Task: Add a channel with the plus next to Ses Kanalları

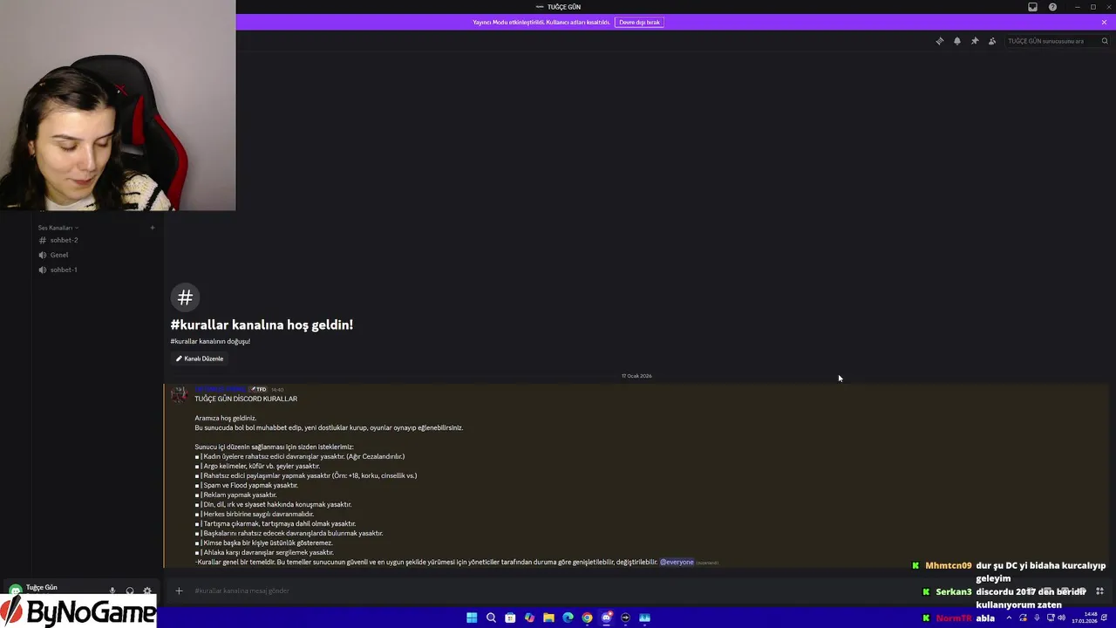Action: [152, 228]
